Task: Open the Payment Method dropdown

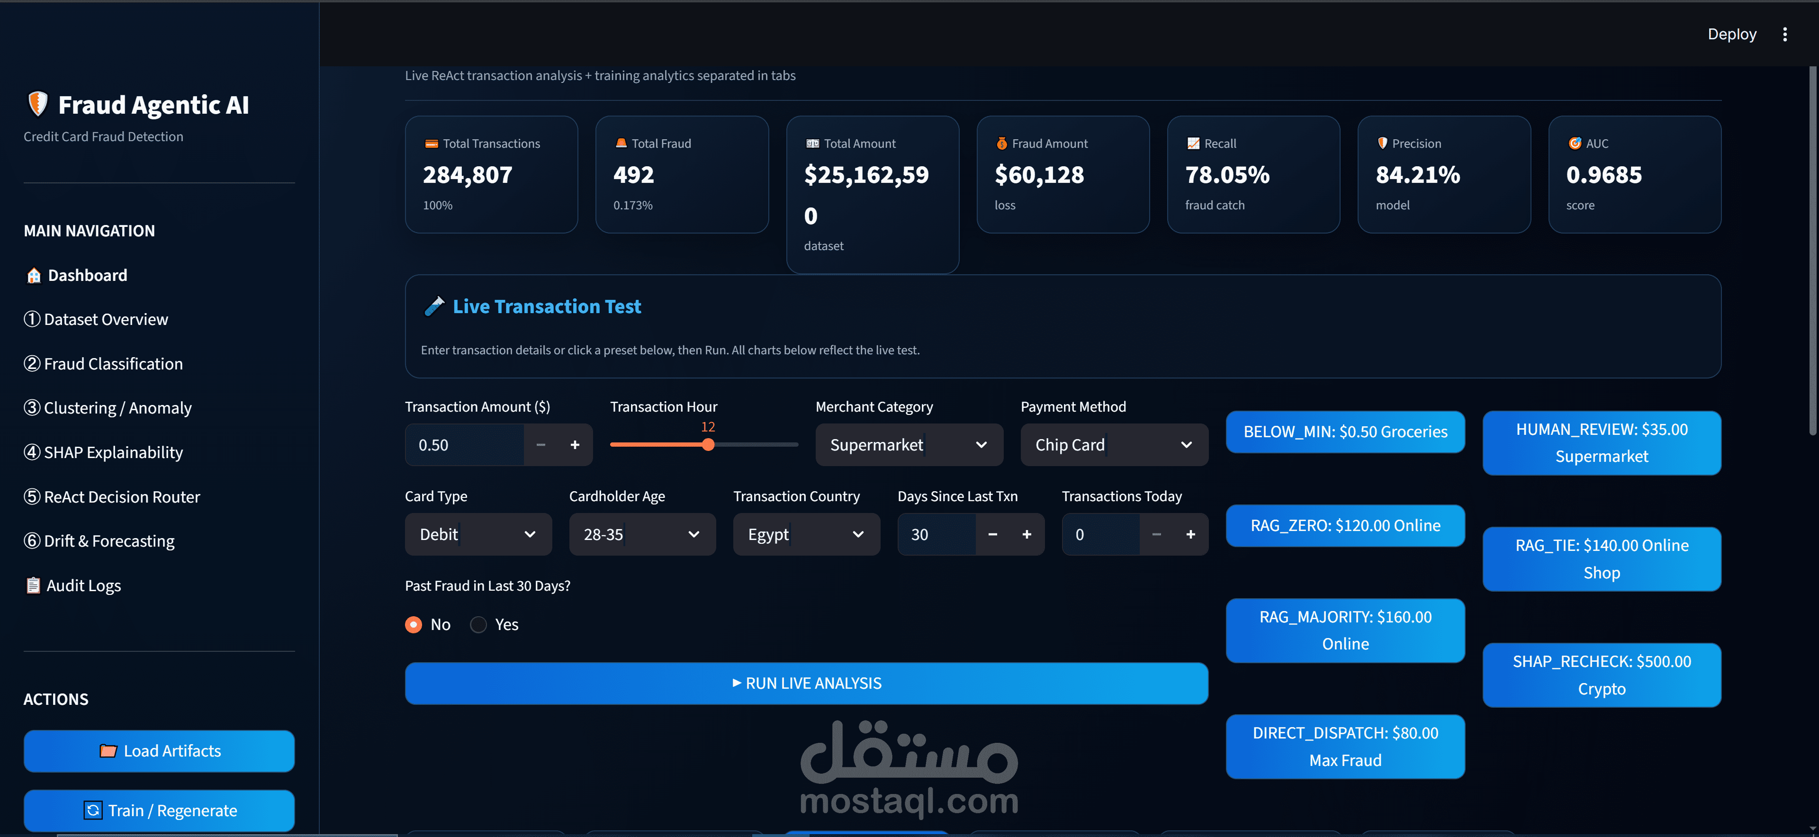Action: coord(1114,445)
